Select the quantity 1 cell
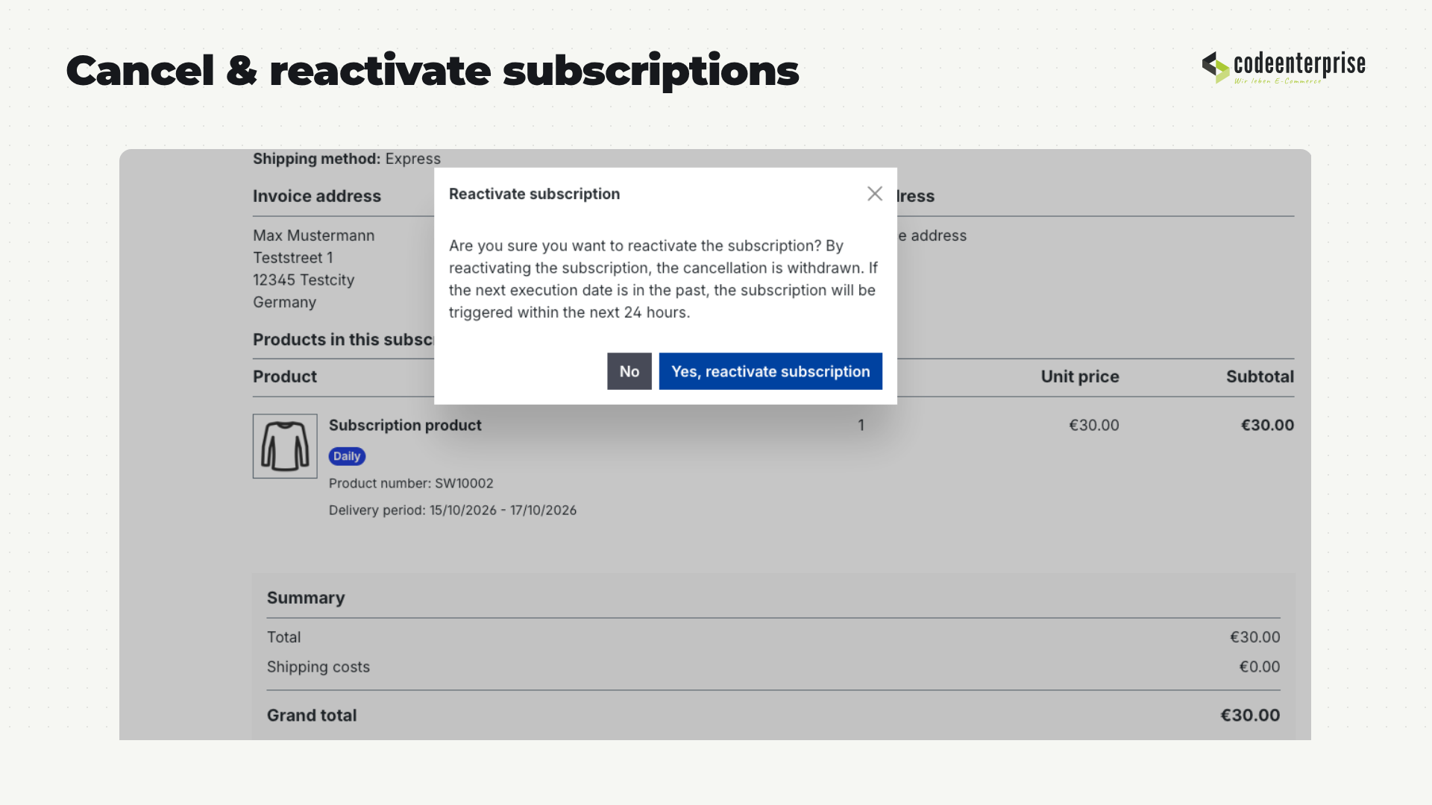1432x805 pixels. 861,425
